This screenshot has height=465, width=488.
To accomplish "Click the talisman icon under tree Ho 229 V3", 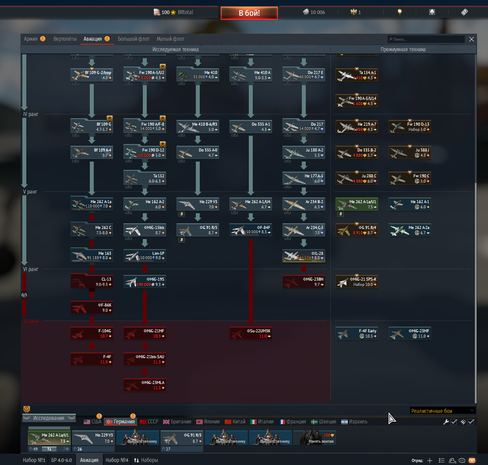I will [x=182, y=214].
